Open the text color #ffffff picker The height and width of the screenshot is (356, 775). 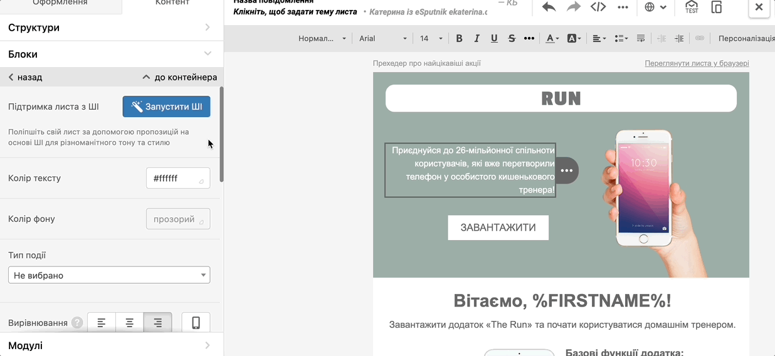pos(178,178)
